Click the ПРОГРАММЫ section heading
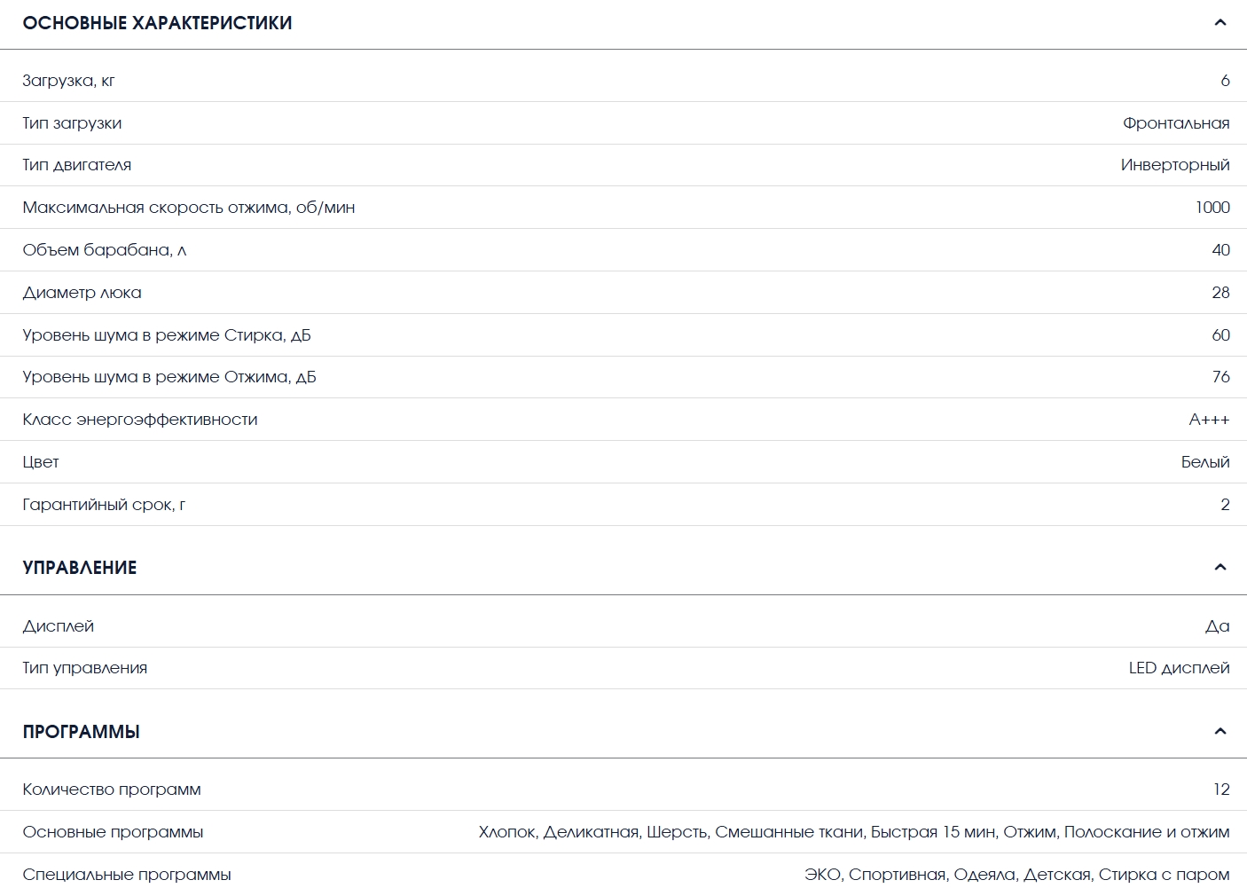 82,732
